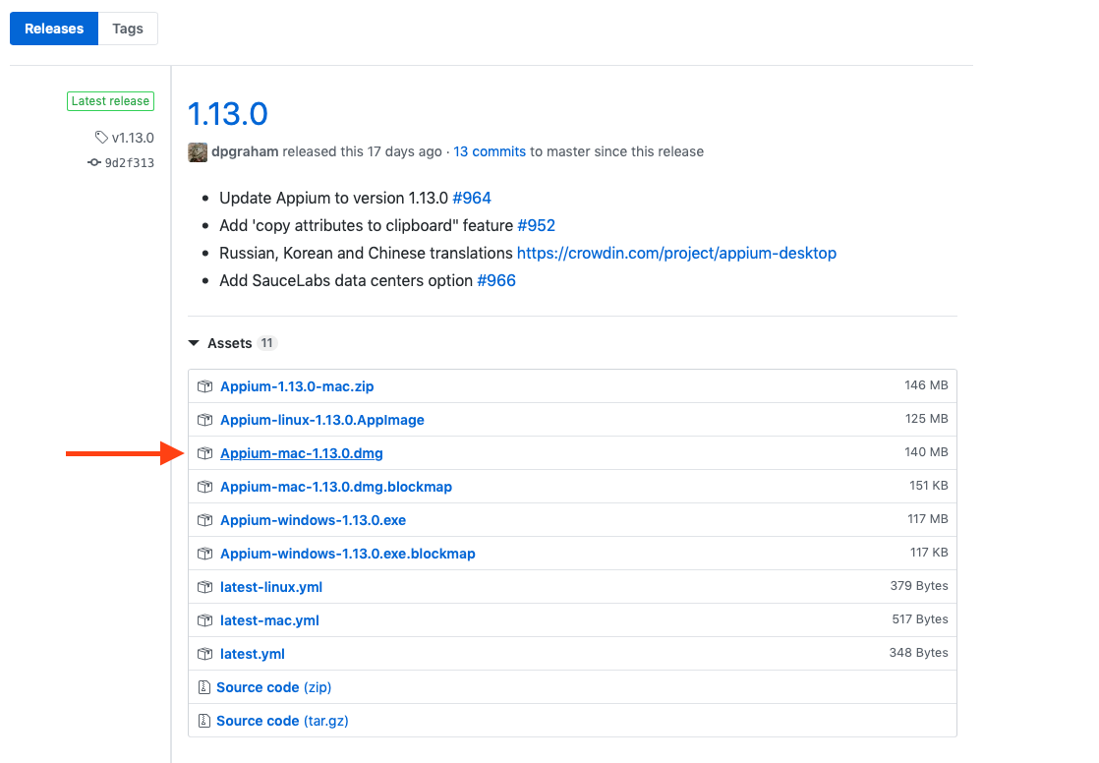Collapse the Assets section triangle
The width and height of the screenshot is (1099, 763).
tap(194, 343)
